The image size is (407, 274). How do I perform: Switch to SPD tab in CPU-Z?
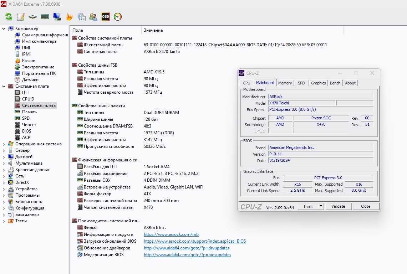(301, 83)
